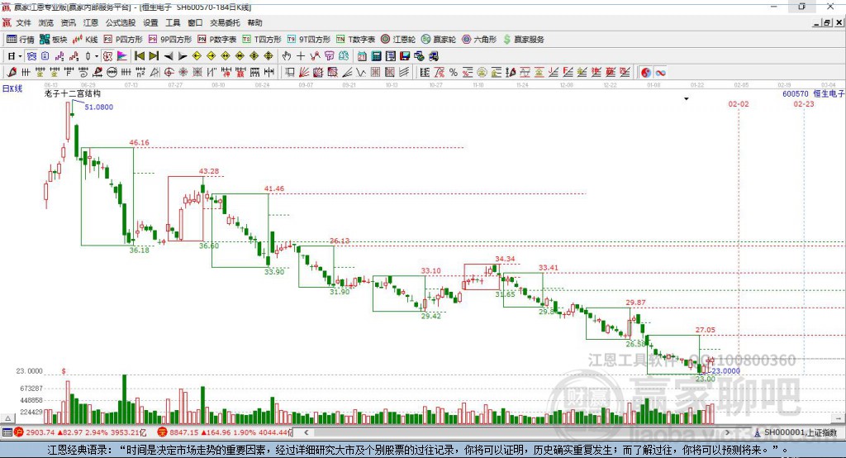The image size is (846, 458).
Task: Click the up-arrow expander at bottom-left of the volume panel
Action: click(7, 418)
